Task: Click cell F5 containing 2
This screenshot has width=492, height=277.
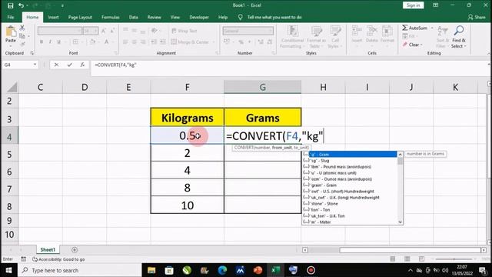Action: pos(188,153)
